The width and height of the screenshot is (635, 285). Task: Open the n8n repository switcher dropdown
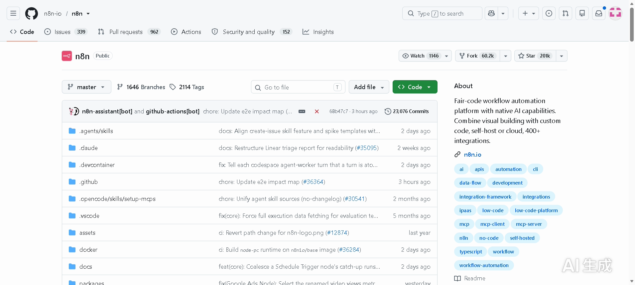coord(88,14)
